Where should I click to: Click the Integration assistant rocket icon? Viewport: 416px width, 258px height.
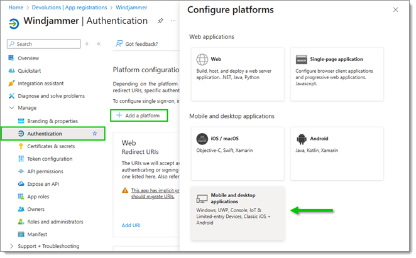tap(11, 83)
